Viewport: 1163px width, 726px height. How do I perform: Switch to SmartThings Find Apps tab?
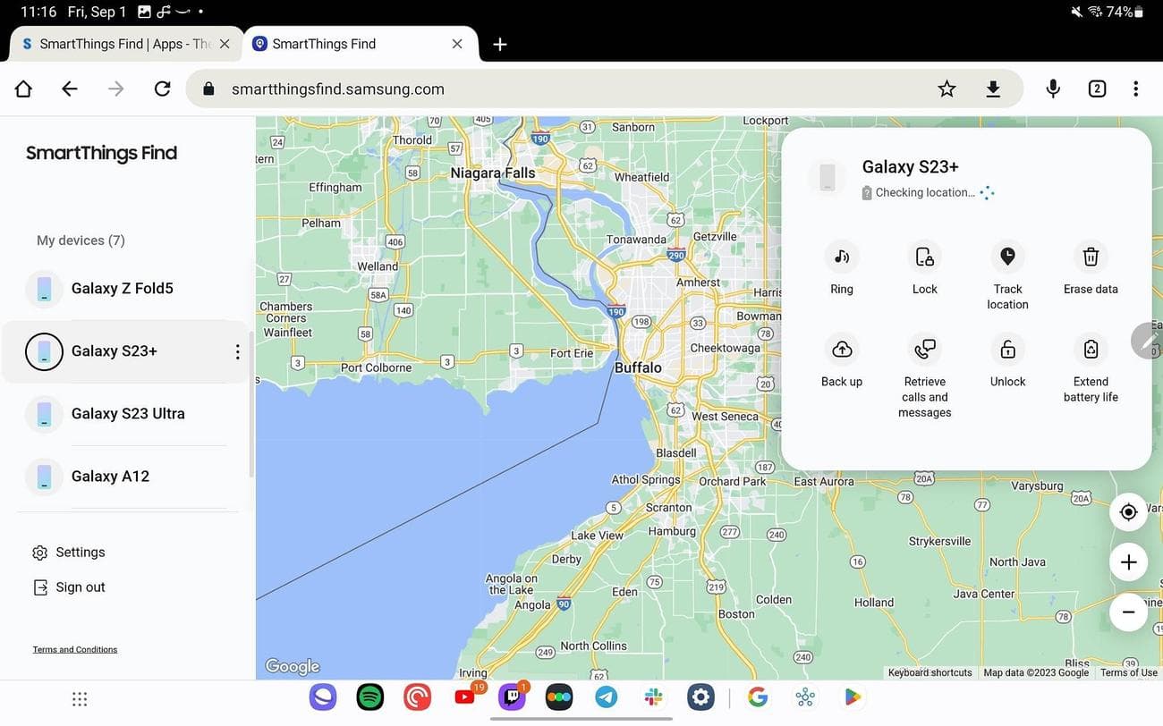point(116,44)
